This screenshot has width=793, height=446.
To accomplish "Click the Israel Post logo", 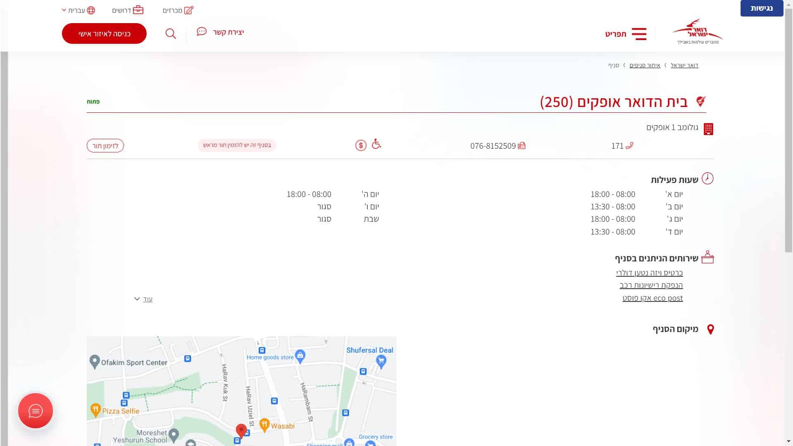I will [697, 32].
